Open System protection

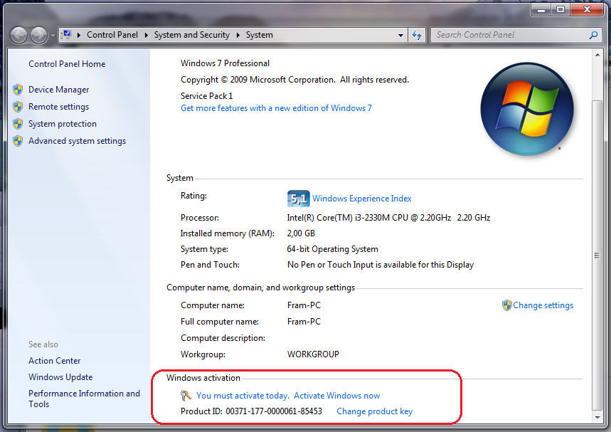pos(63,124)
